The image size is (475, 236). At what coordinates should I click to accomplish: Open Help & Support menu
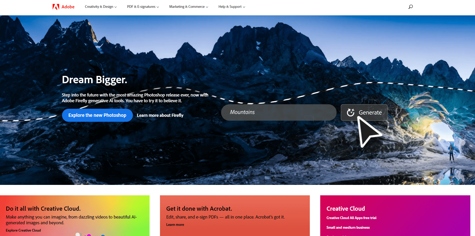pos(232,7)
